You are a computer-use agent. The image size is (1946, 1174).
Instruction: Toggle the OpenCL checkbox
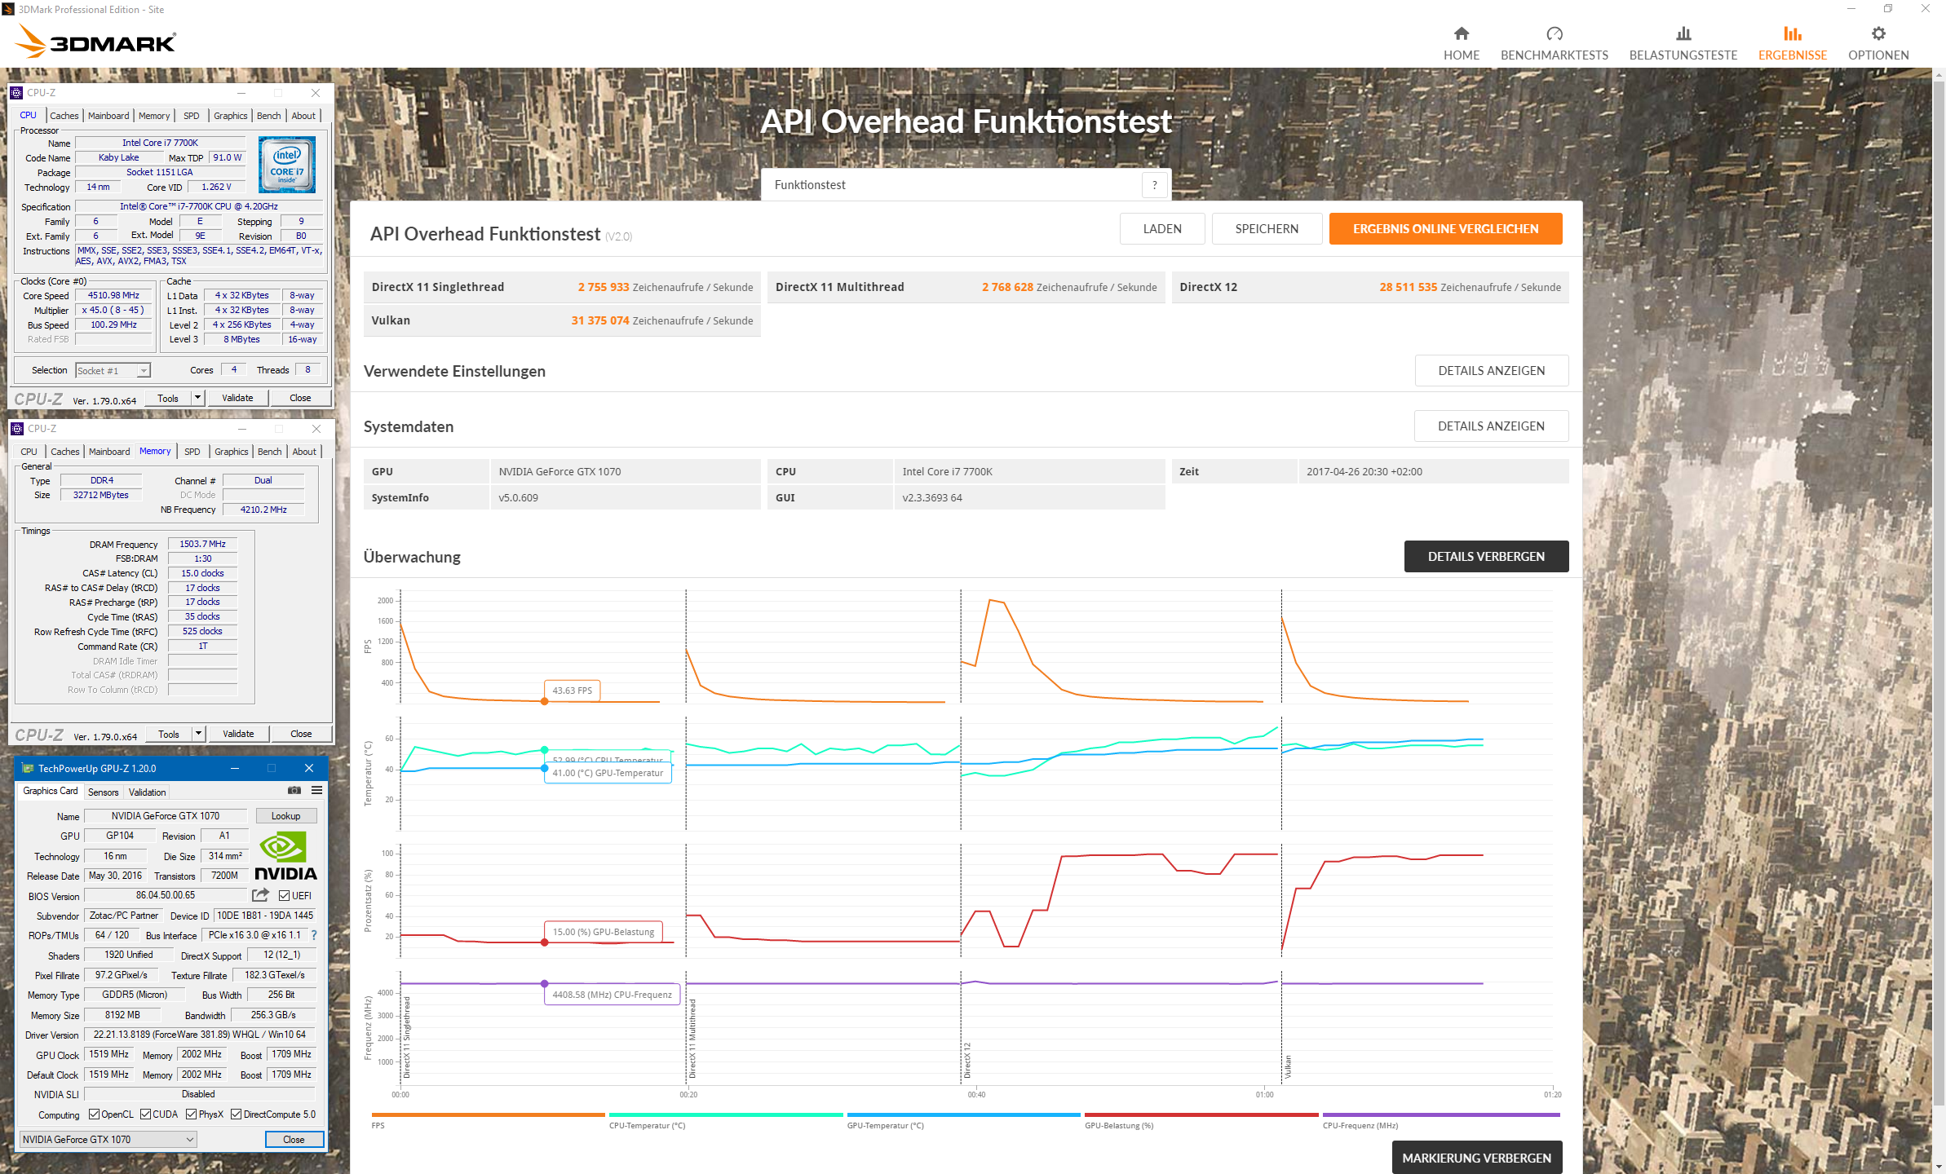95,1114
